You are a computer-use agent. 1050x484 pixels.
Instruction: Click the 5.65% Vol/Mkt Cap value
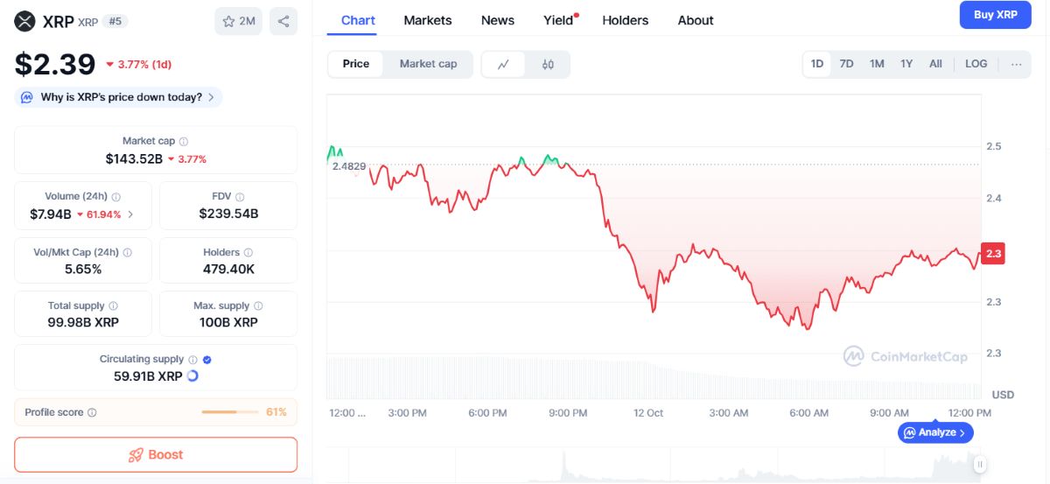(83, 269)
